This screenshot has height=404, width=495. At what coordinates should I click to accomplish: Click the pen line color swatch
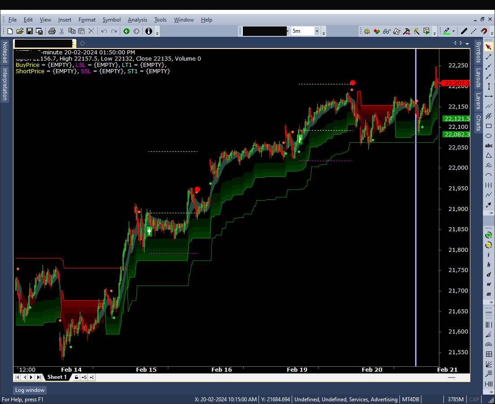pos(447,31)
